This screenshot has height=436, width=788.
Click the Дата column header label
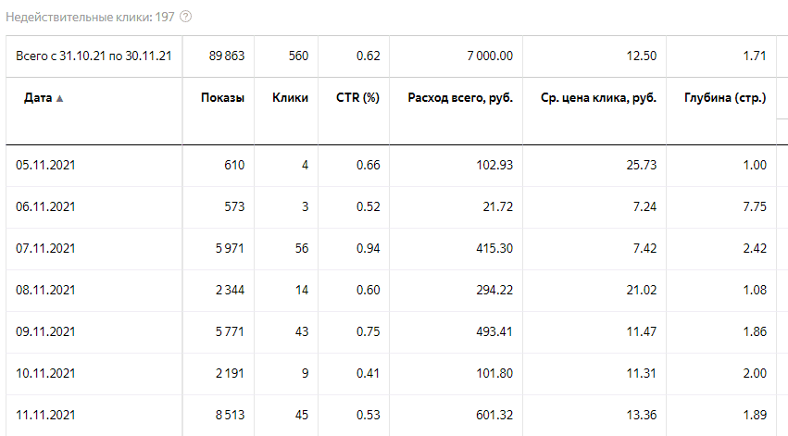point(38,98)
